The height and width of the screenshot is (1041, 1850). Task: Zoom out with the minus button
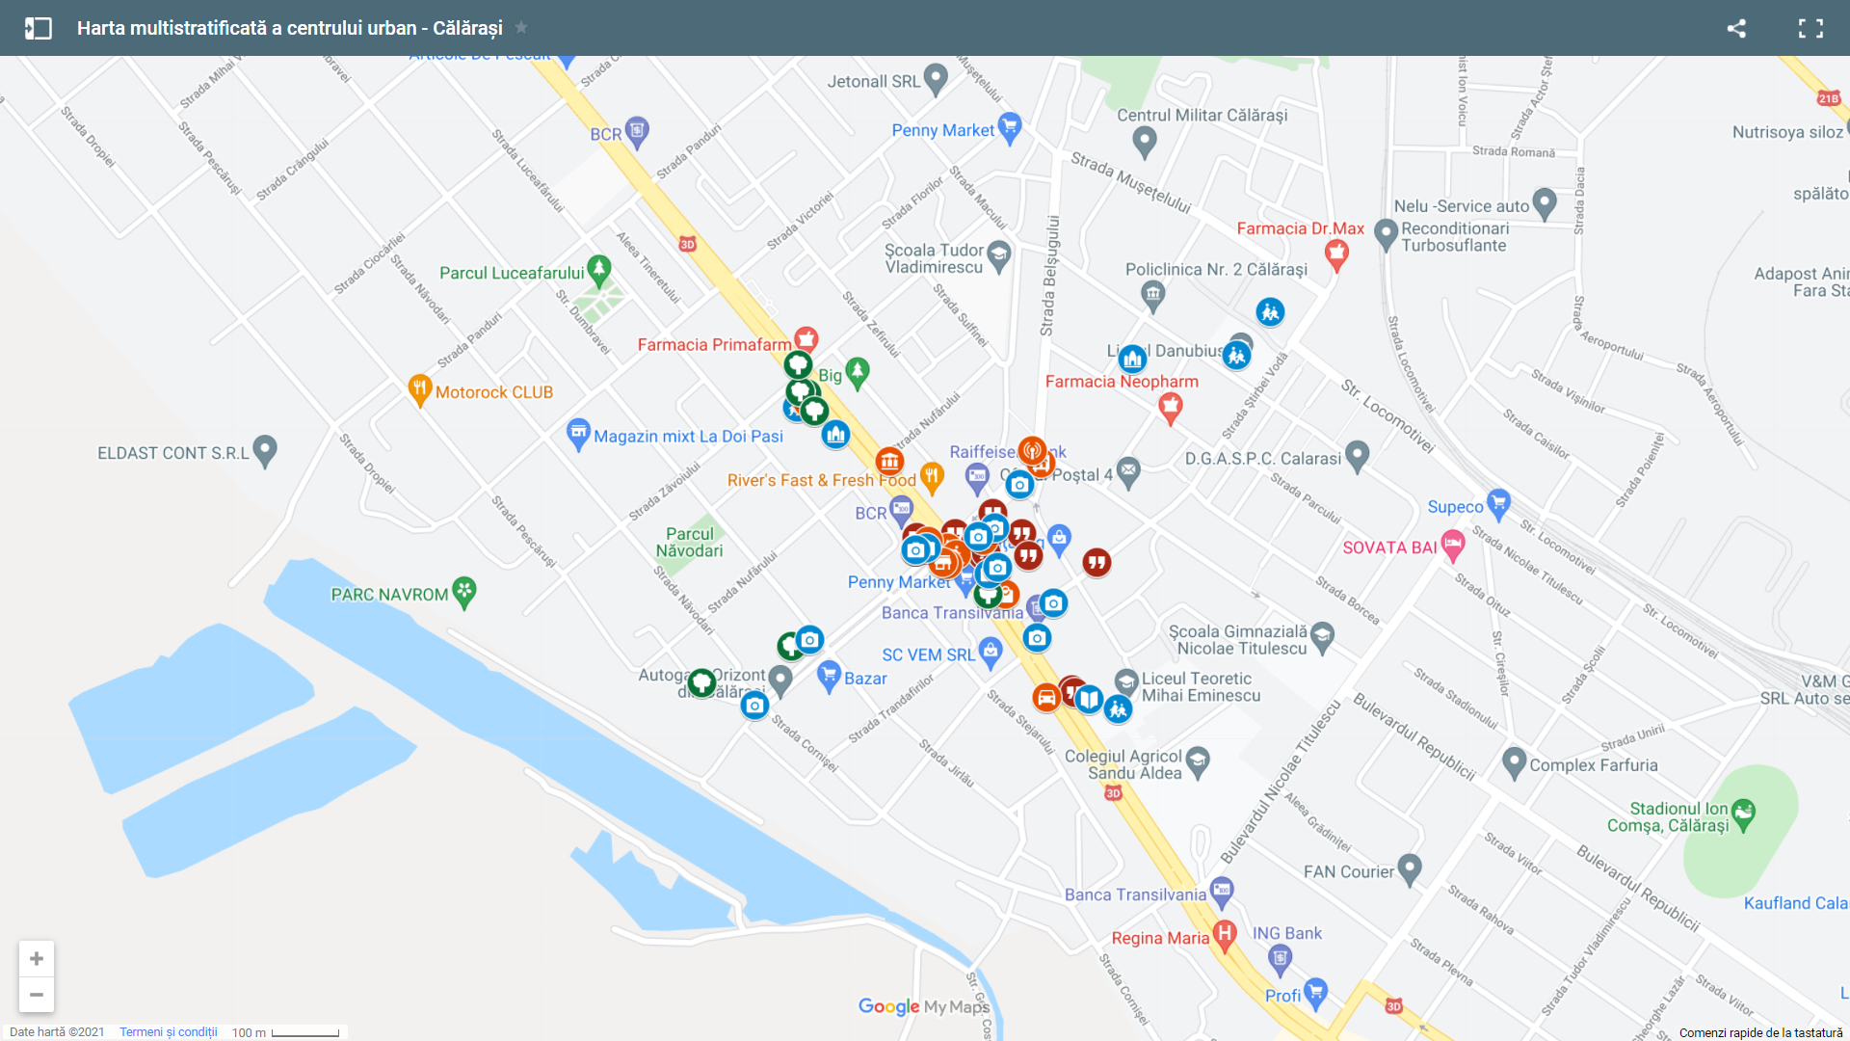click(37, 995)
